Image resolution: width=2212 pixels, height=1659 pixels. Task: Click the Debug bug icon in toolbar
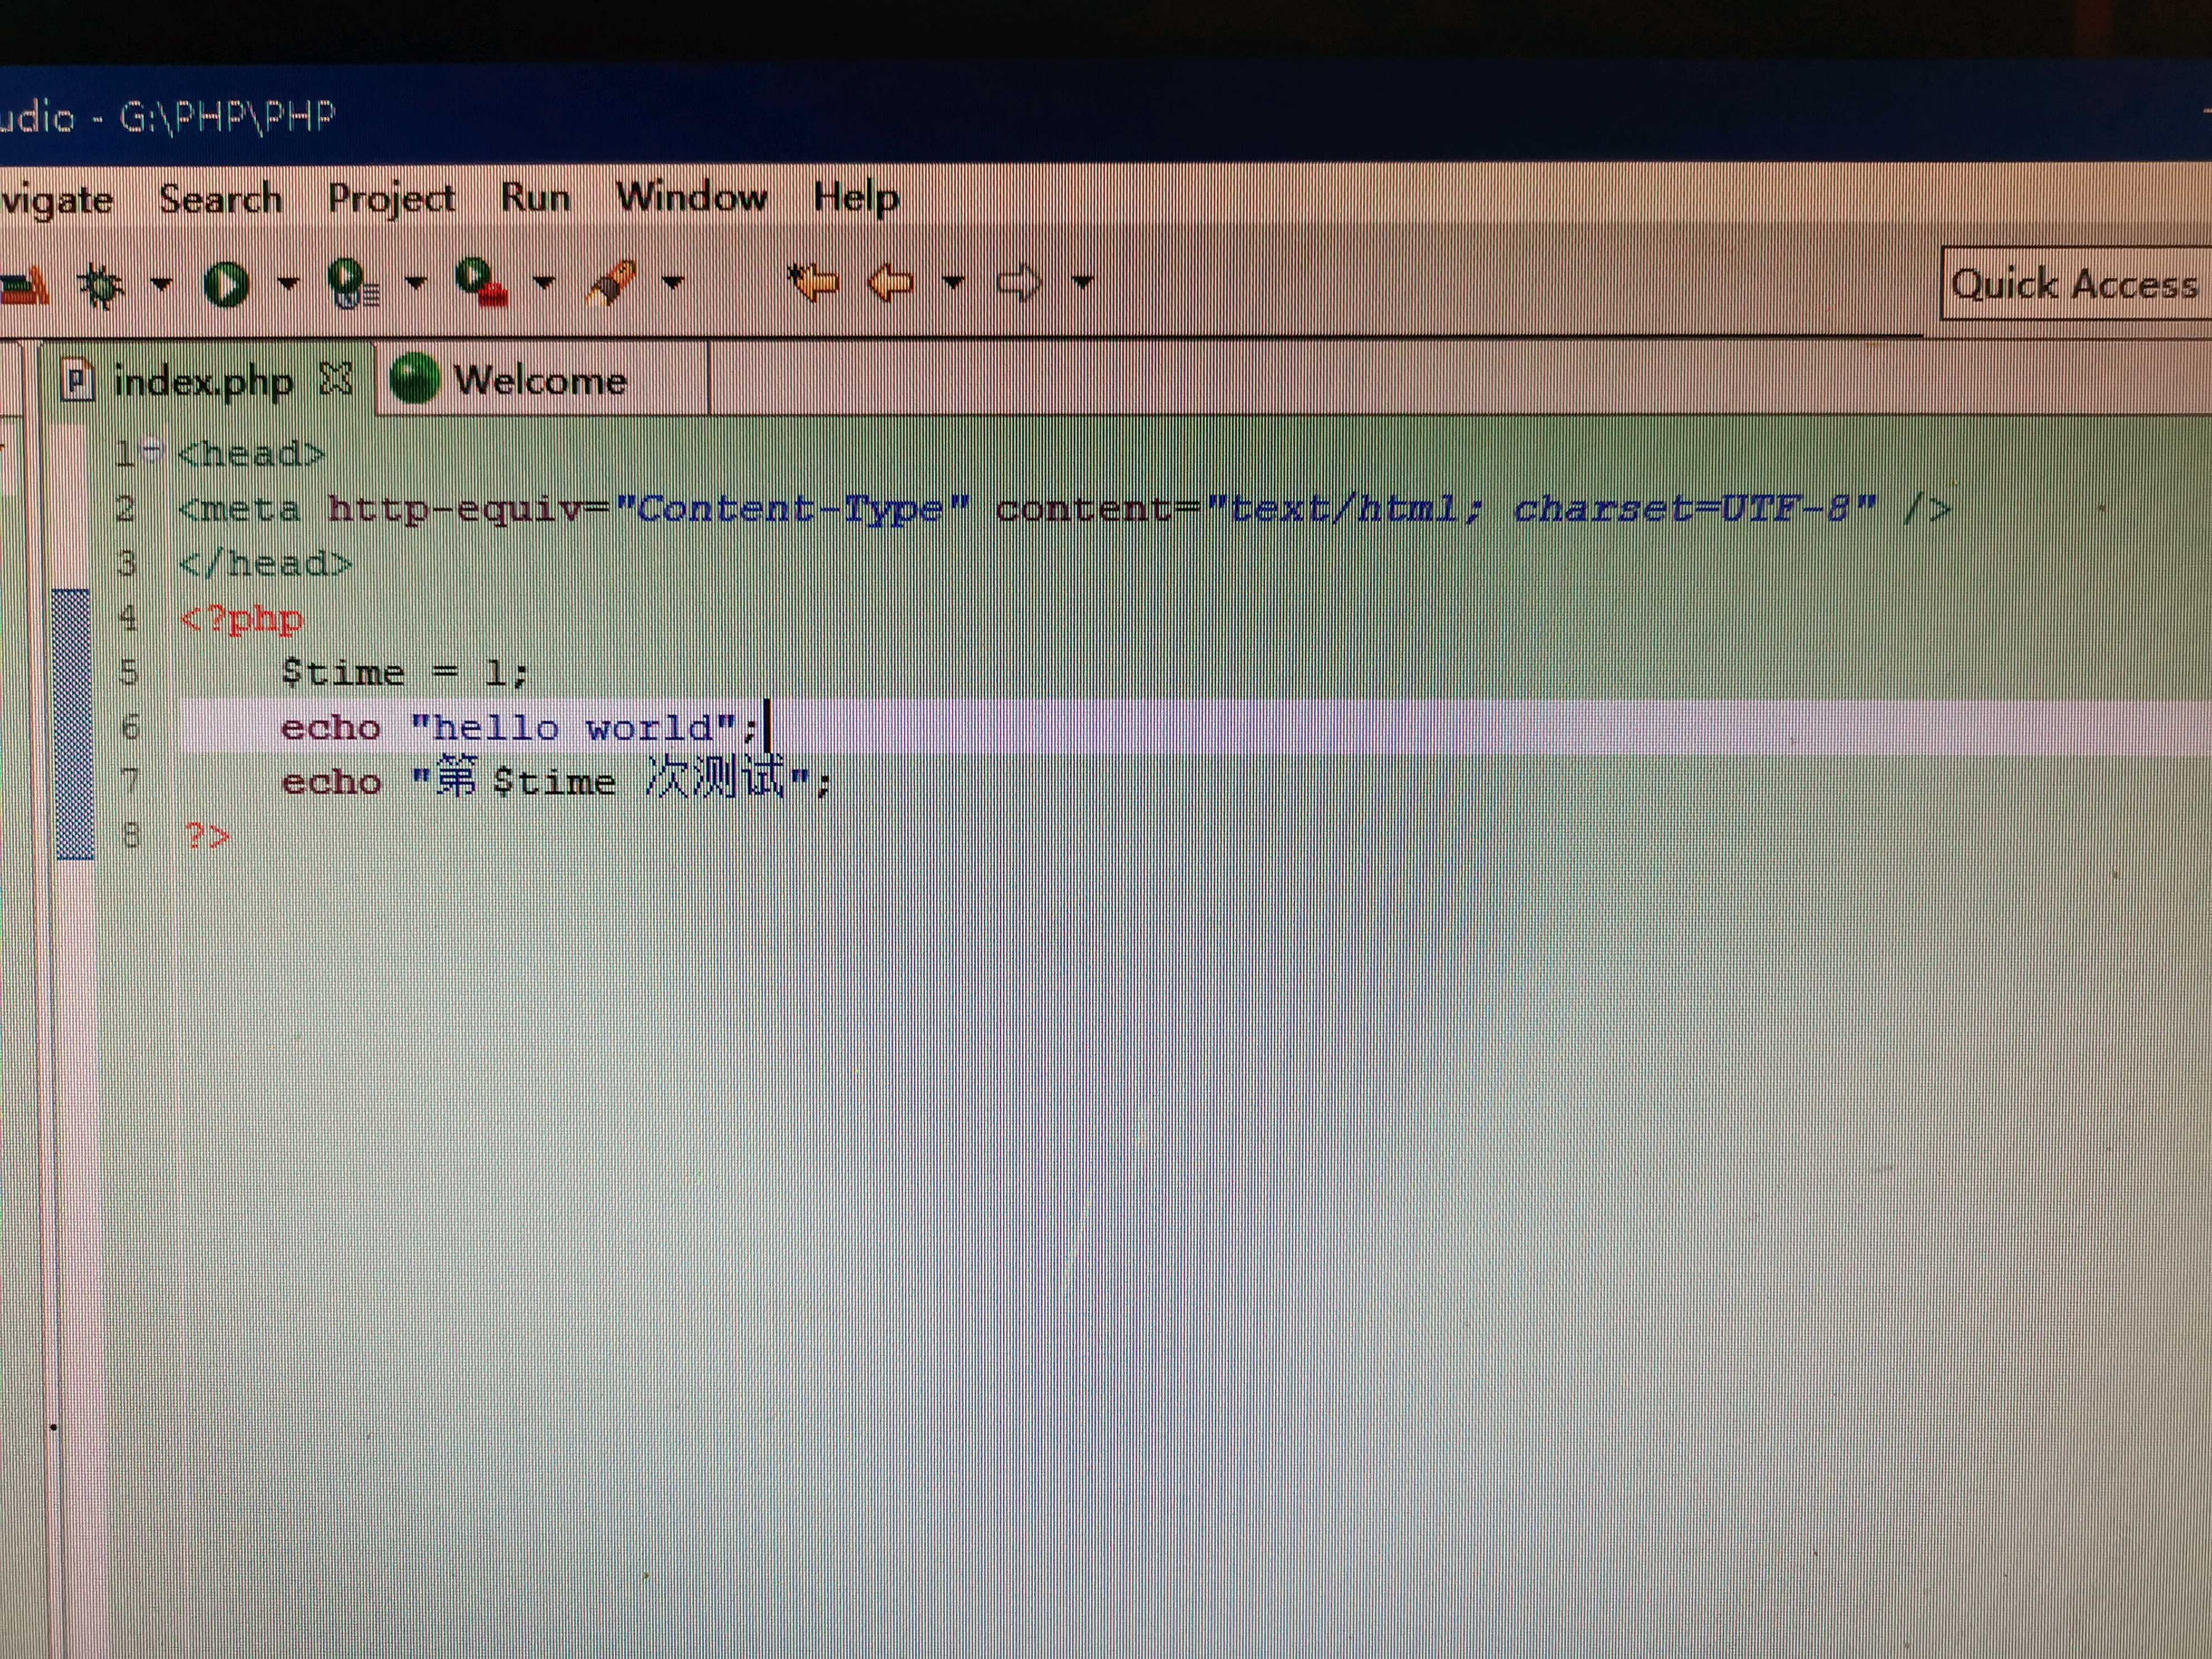(101, 285)
